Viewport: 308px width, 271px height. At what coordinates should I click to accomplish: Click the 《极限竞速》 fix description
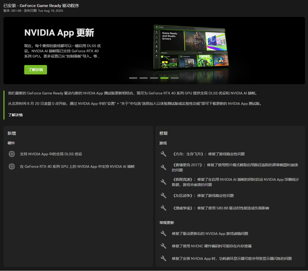[x=235, y=182]
